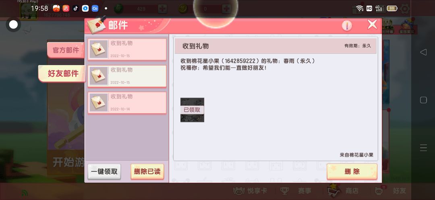Open the 悦享卡 pig icon
The image size is (435, 200).
(239, 191)
